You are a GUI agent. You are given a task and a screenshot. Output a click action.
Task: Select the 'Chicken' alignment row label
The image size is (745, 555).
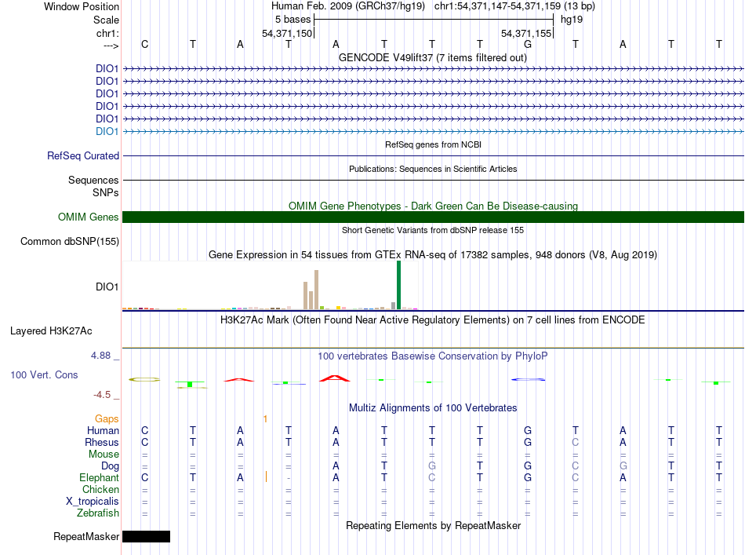(x=100, y=489)
